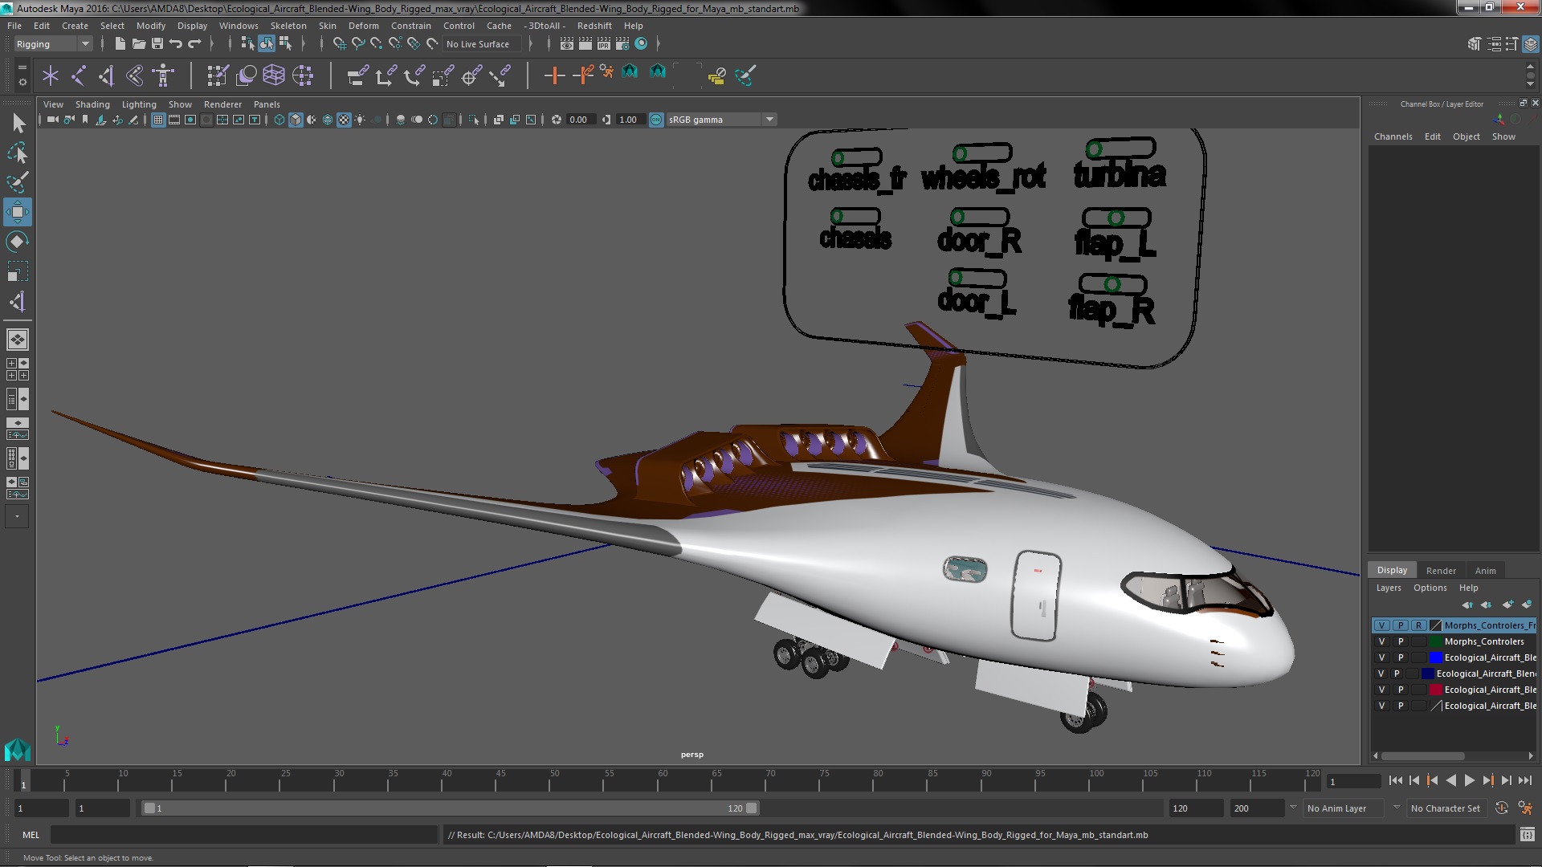Toggle visibility V of Morphs_Controlers layer

[x=1381, y=642]
